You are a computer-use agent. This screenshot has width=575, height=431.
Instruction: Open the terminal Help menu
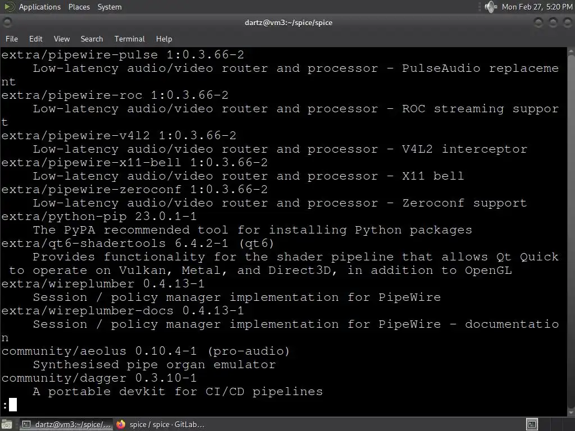click(164, 39)
